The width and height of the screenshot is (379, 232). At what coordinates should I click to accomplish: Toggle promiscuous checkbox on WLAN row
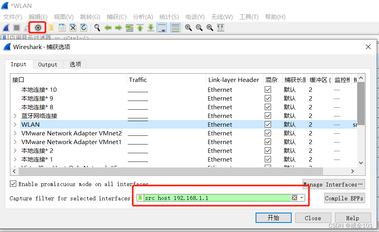(268, 124)
